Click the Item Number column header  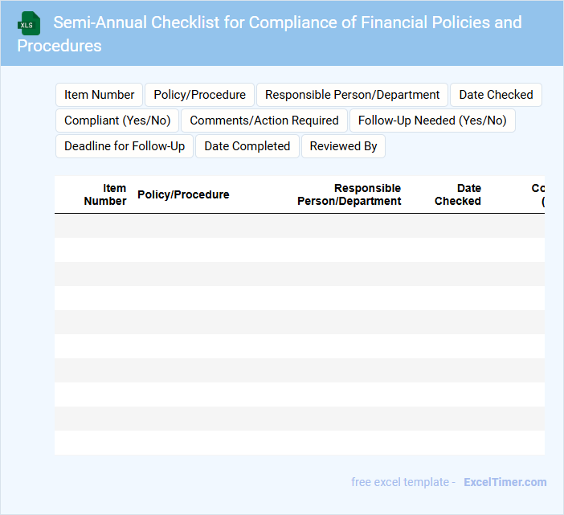[105, 194]
